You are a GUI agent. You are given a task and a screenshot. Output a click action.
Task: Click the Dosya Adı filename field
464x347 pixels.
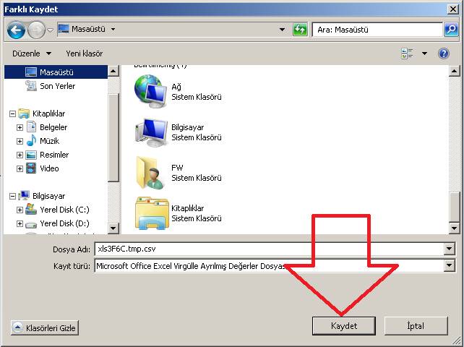[270, 249]
